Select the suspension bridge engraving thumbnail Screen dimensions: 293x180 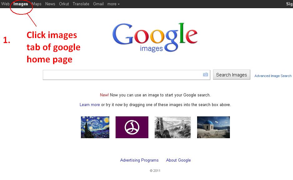pos(173,127)
